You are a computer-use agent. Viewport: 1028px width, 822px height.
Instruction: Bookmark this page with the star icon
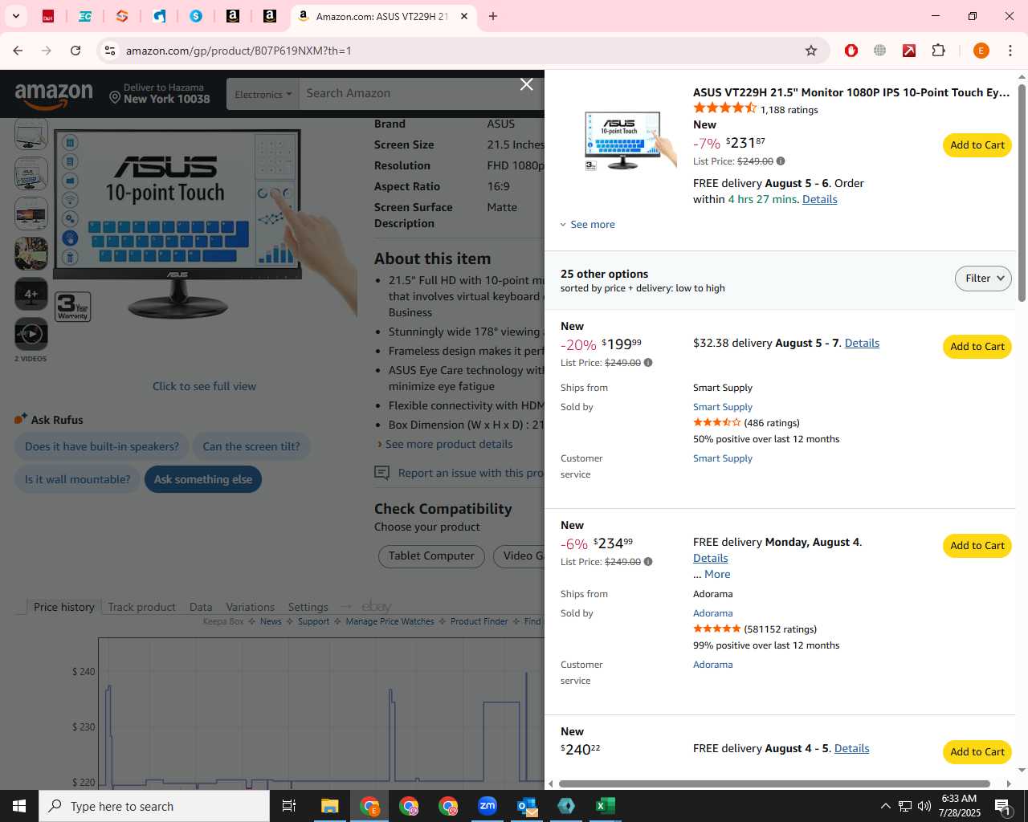(811, 51)
